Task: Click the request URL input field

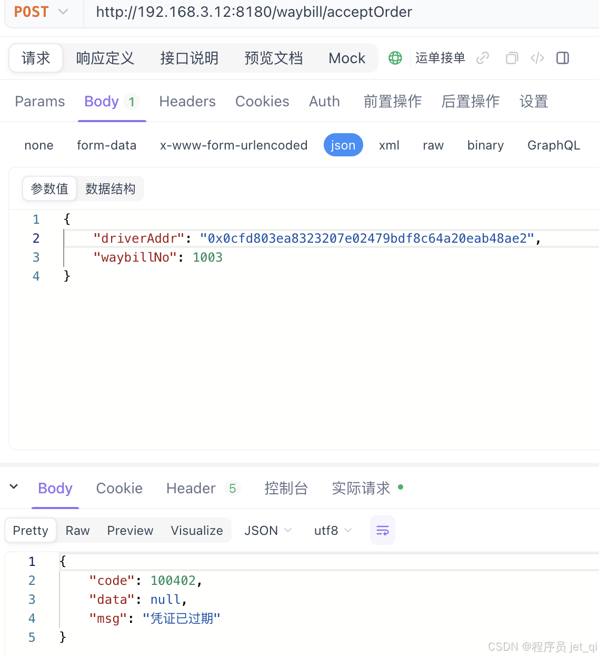Action: pyautogui.click(x=342, y=12)
